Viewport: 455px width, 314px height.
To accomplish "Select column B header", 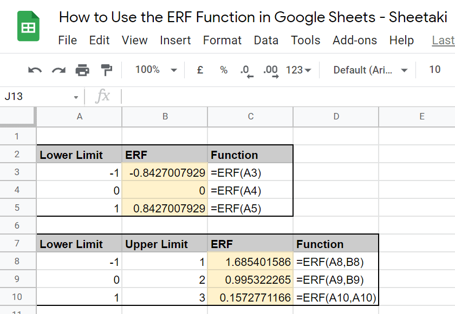I will (x=165, y=117).
